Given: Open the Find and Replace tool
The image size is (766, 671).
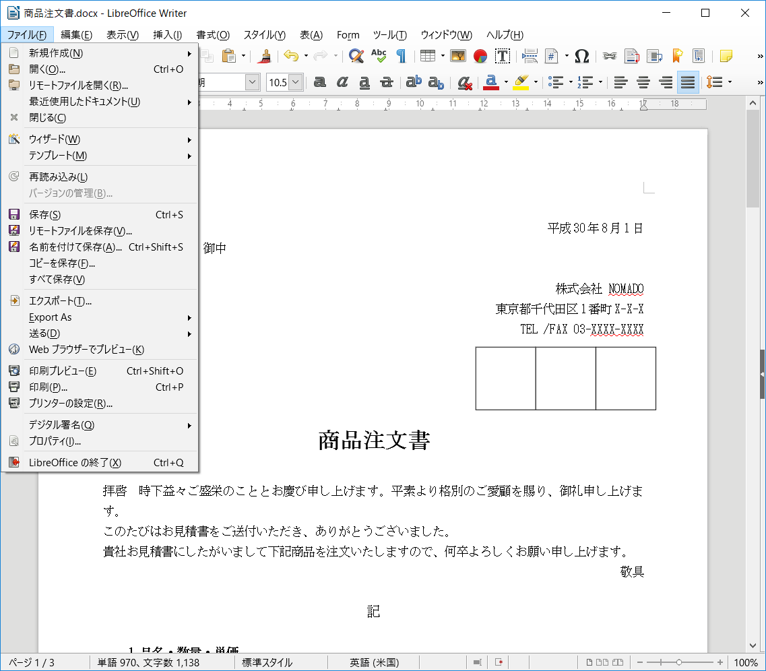Looking at the screenshot, I should pyautogui.click(x=355, y=55).
